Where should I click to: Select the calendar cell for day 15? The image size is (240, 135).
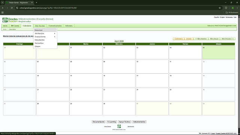[86, 81]
